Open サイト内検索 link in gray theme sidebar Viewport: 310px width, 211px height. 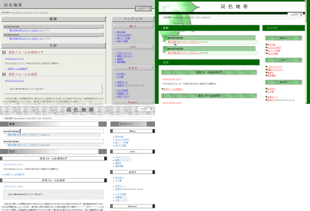(x=122, y=90)
